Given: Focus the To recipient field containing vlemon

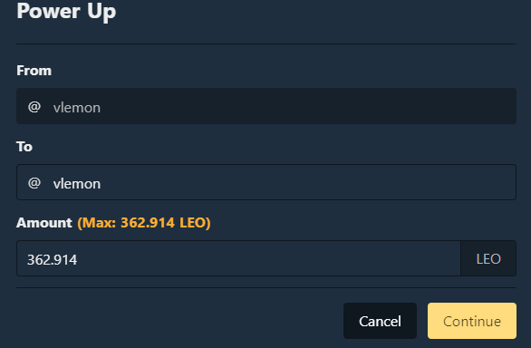Looking at the screenshot, I should pyautogui.click(x=266, y=182).
